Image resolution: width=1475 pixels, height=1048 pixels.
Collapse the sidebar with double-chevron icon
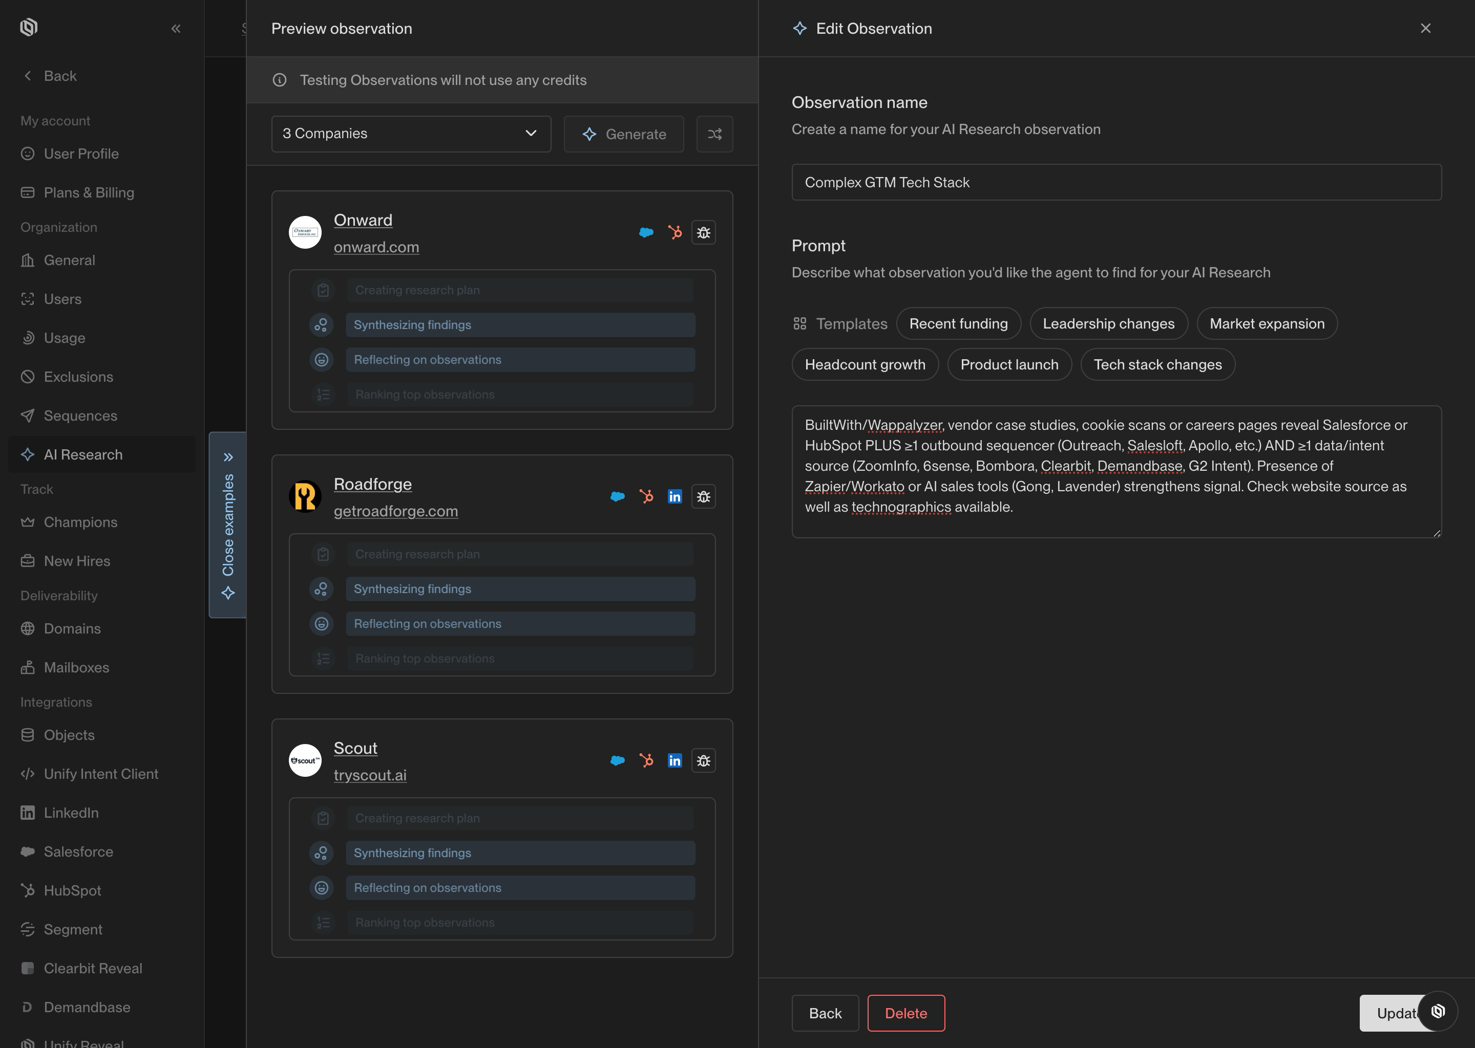[x=176, y=28]
